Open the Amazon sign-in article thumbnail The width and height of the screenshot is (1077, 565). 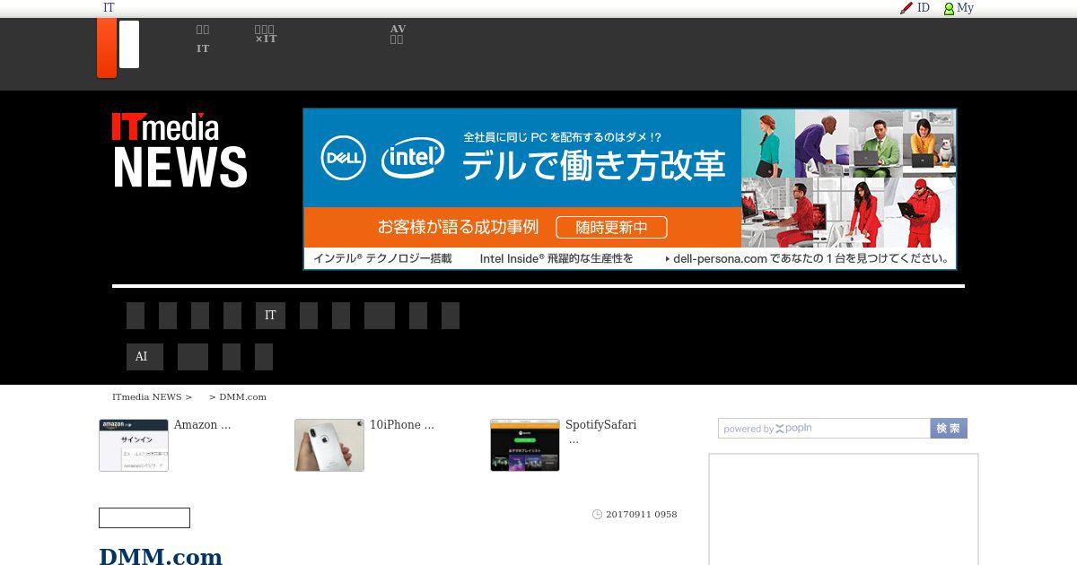point(134,445)
